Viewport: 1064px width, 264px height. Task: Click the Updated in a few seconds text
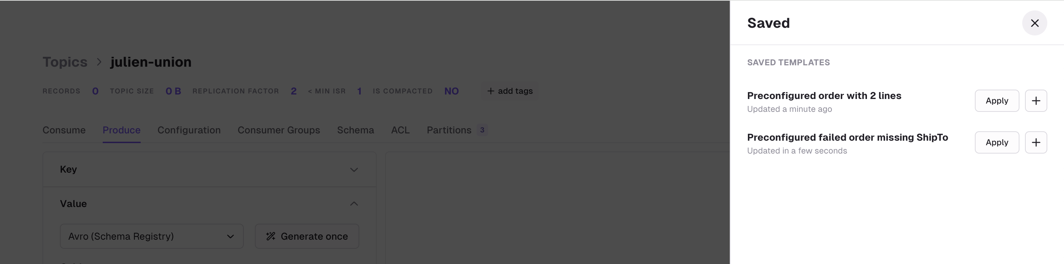(797, 151)
